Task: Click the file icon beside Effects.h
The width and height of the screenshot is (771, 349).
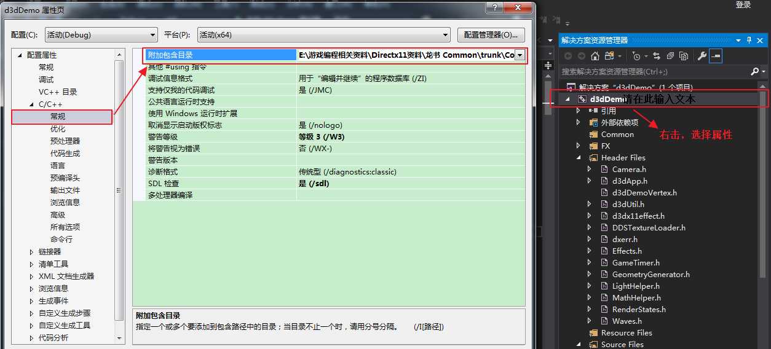Action: pyautogui.click(x=605, y=251)
